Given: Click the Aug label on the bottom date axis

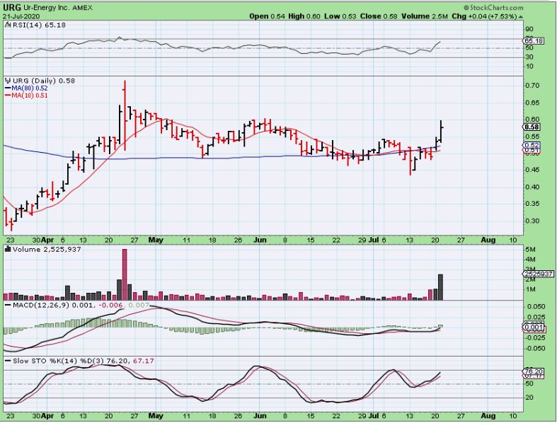Looking at the screenshot, I should (x=488, y=415).
